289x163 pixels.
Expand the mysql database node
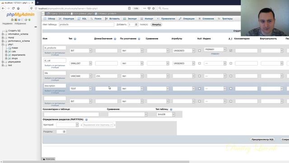3,38
